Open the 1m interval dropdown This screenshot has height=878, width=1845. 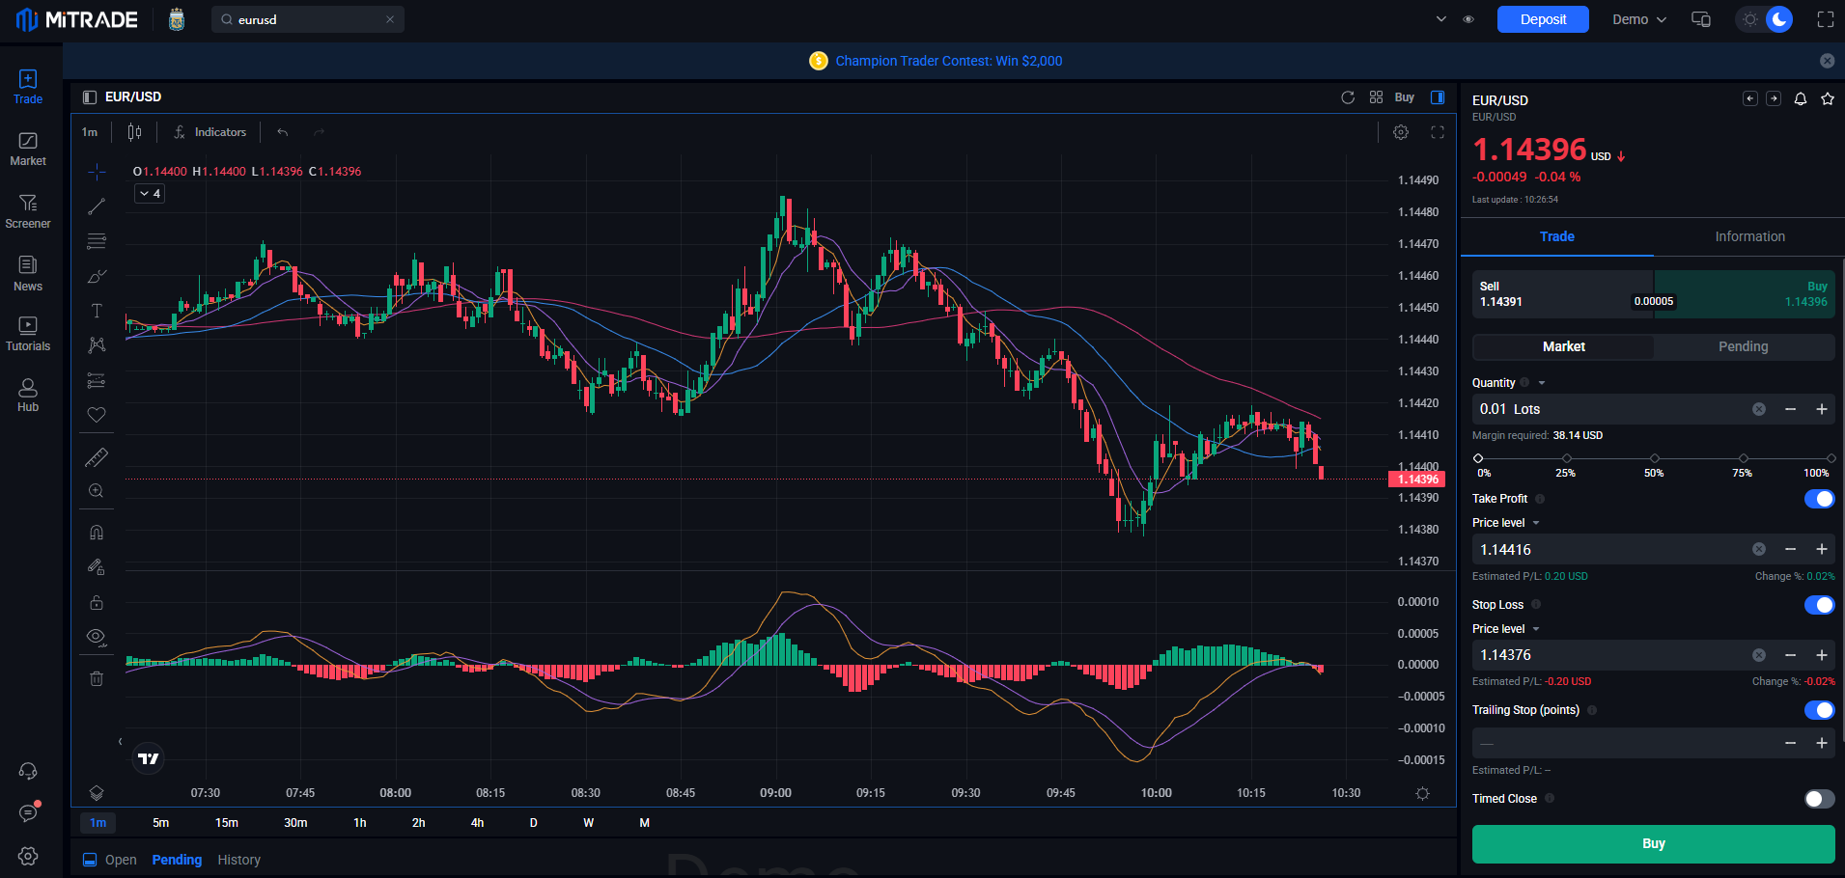coord(90,132)
